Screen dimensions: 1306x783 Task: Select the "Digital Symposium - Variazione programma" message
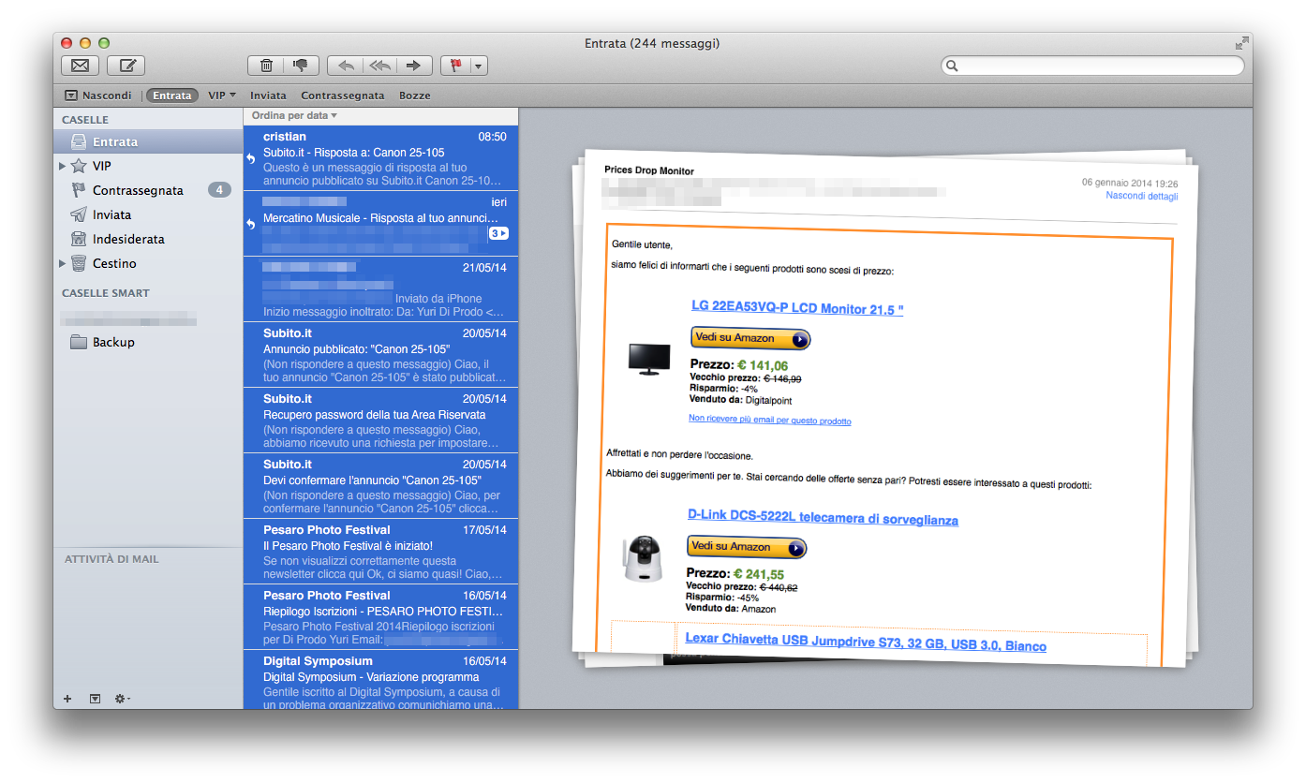coord(380,679)
